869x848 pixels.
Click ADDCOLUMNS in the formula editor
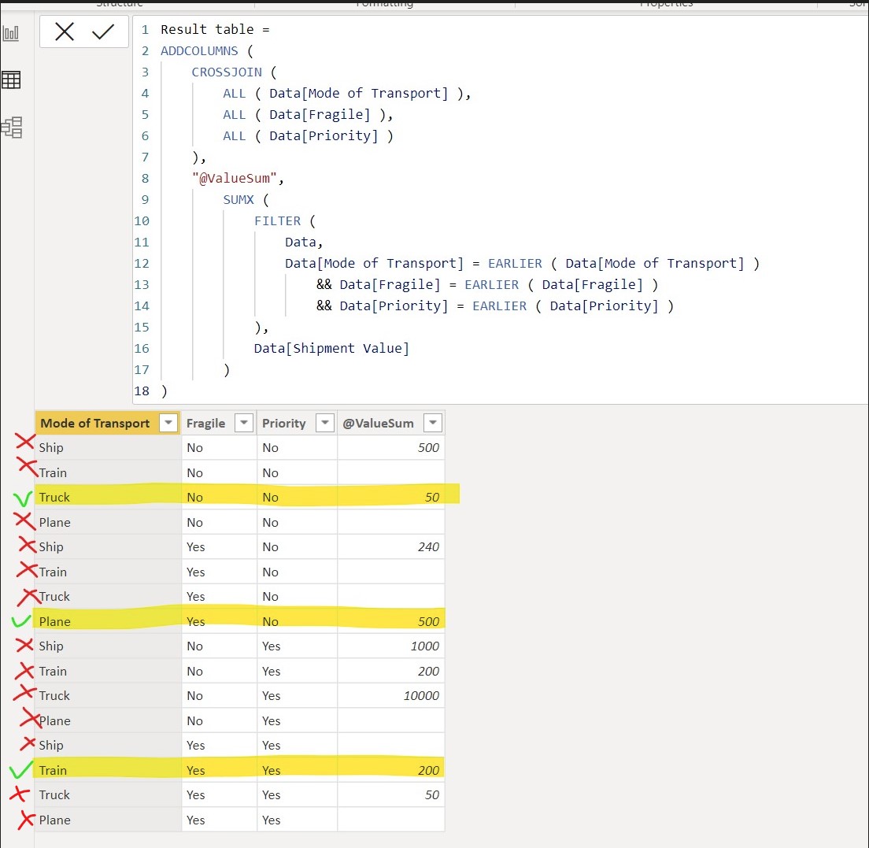199,51
